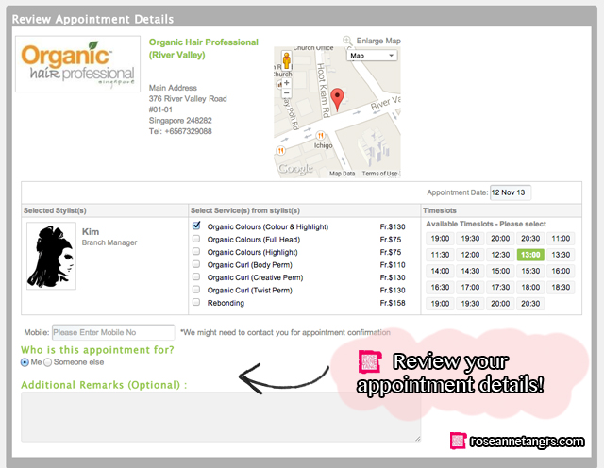The height and width of the screenshot is (468, 604).
Task: Choose the 17:00 timeslot
Action: tap(470, 288)
